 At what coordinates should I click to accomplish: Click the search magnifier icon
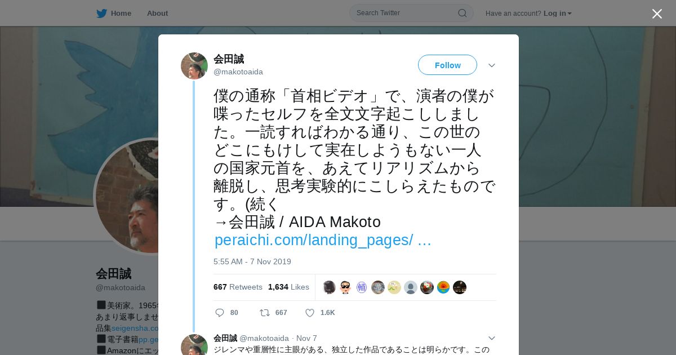tap(462, 13)
